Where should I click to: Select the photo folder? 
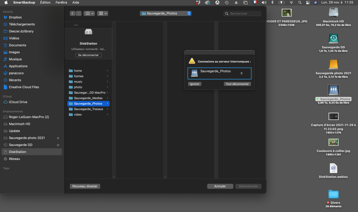(x=88, y=87)
